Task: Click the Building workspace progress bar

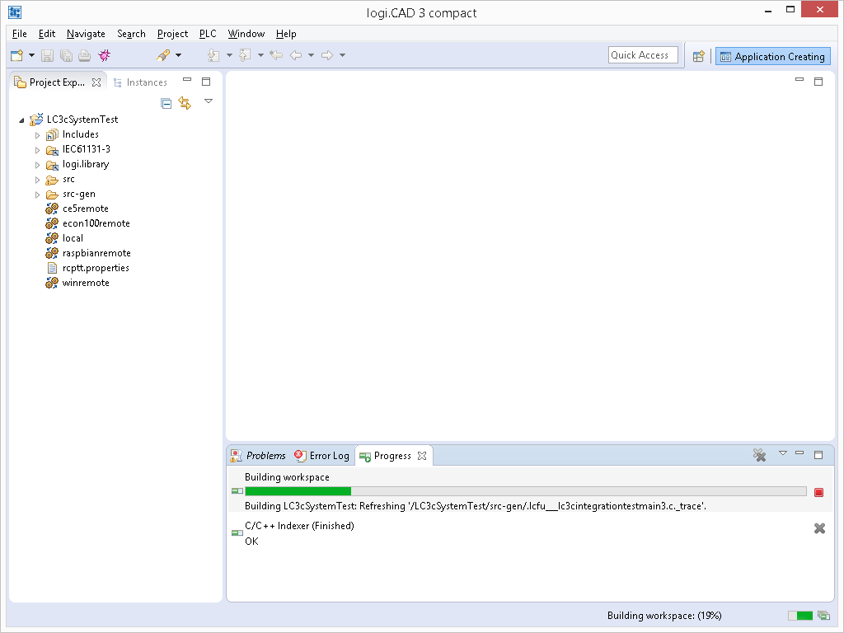Action: pos(525,491)
